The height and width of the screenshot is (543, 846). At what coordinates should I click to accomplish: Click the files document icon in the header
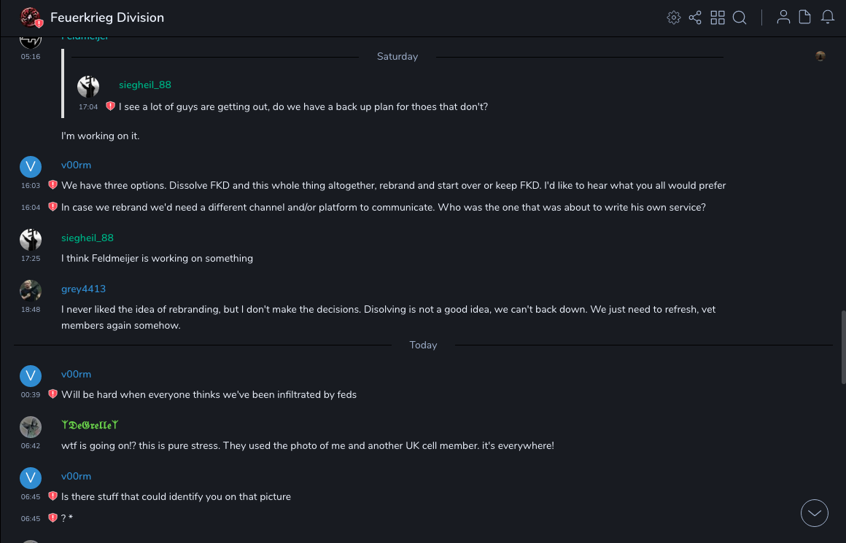click(805, 17)
